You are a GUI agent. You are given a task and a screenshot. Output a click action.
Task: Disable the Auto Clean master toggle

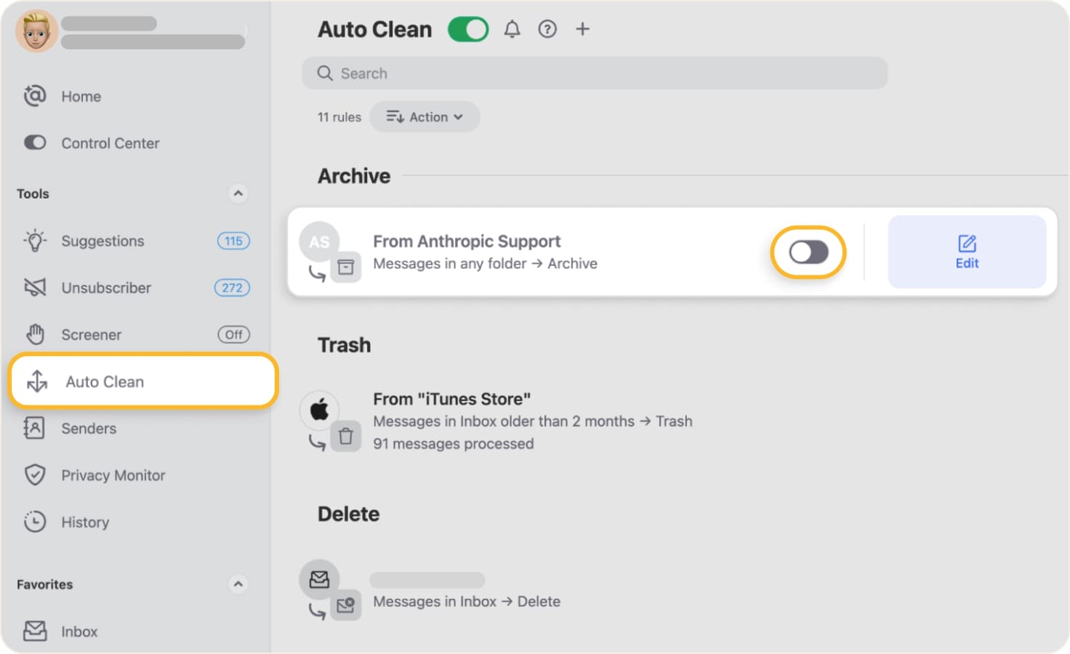click(467, 29)
